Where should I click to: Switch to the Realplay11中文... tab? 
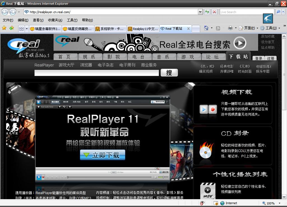click(x=143, y=29)
